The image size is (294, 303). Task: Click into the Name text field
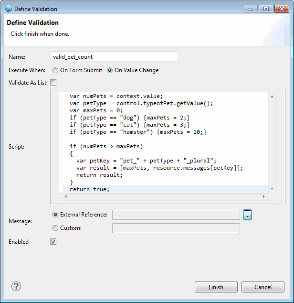coord(114,57)
